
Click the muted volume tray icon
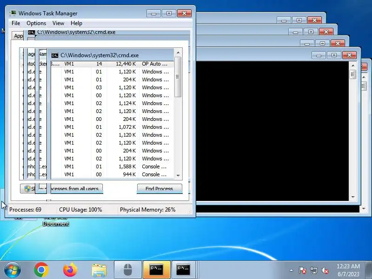click(325, 270)
